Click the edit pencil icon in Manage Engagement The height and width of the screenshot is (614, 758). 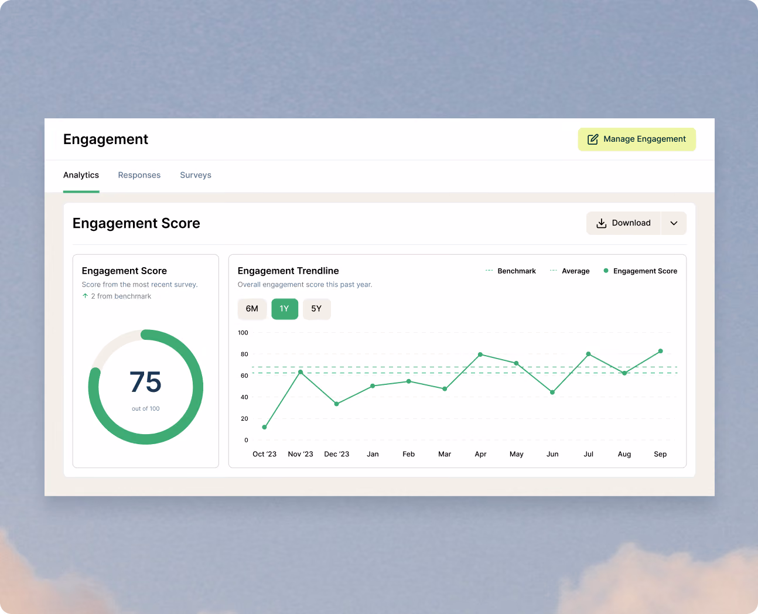pyautogui.click(x=593, y=139)
